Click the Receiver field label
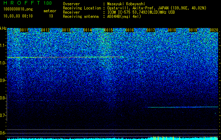 (x=71, y=12)
